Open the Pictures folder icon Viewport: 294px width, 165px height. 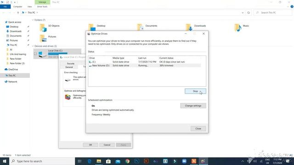pos(43,38)
